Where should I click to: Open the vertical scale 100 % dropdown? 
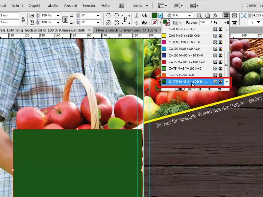click(x=58, y=22)
